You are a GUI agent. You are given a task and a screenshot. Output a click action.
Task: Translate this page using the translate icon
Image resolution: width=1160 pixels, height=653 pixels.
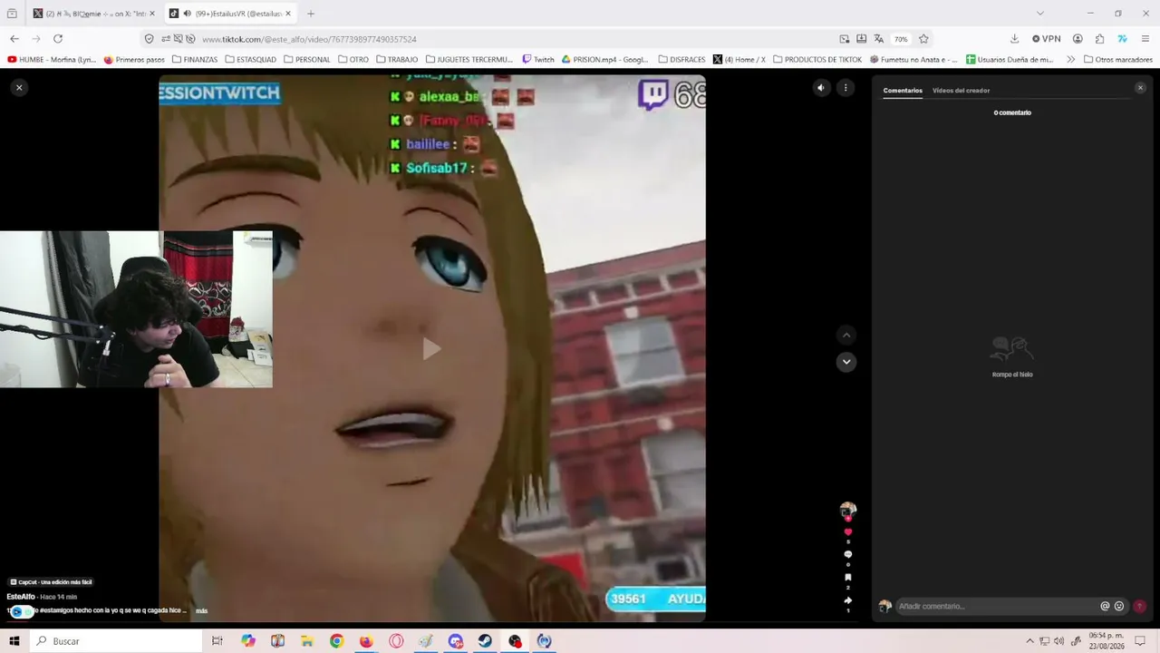click(x=879, y=39)
